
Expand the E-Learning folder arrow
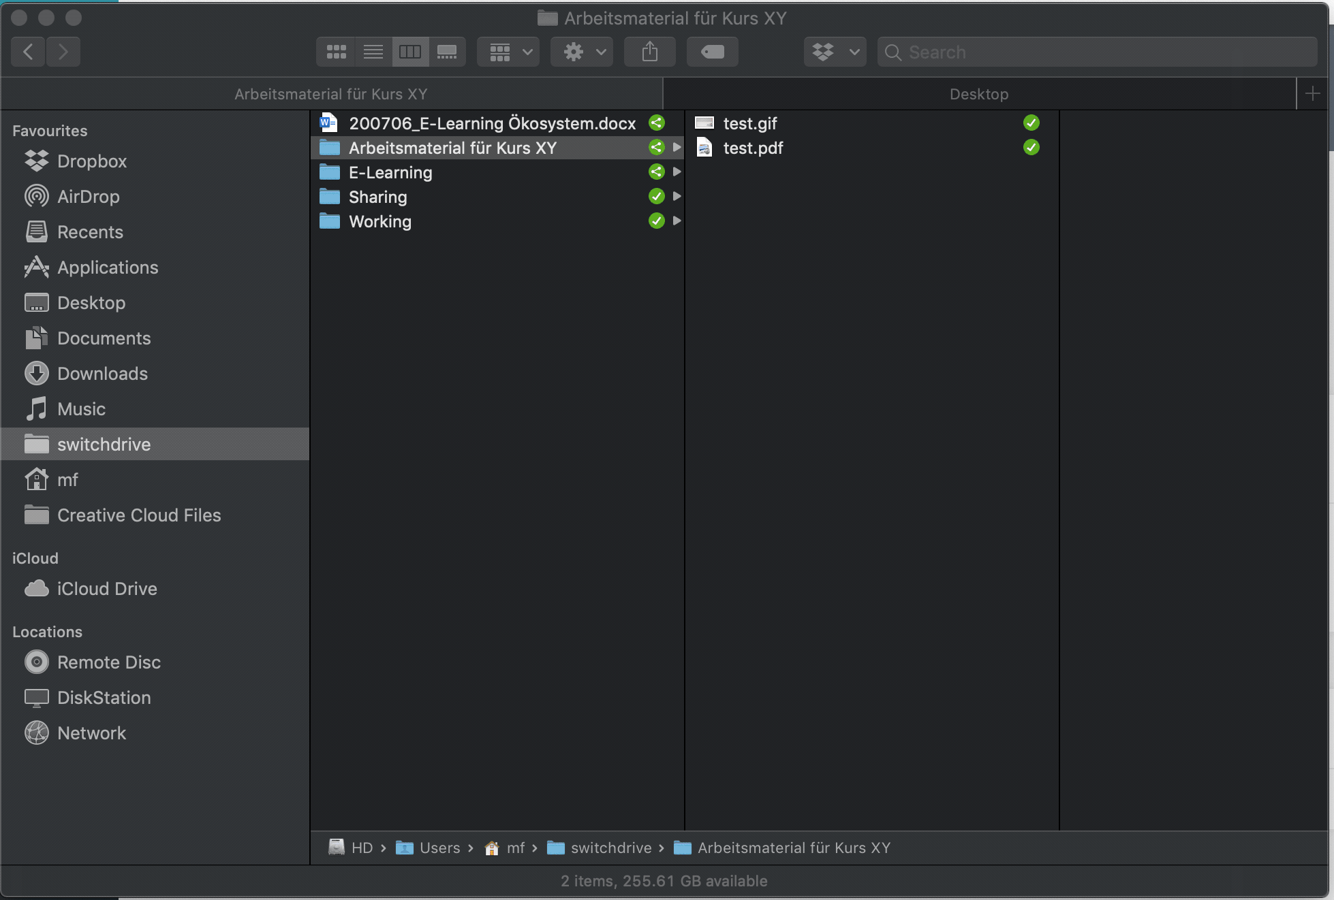pos(677,172)
